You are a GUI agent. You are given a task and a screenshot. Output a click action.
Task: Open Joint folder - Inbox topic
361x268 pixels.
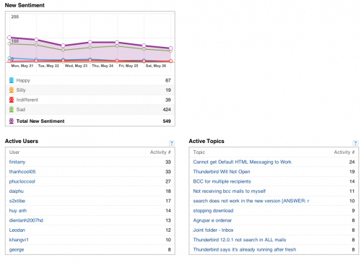tap(213, 230)
